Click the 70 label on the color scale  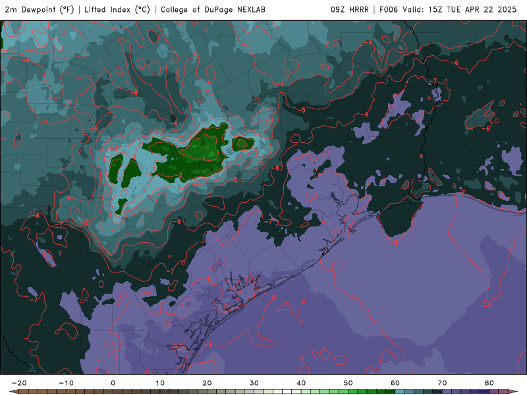coord(442,383)
